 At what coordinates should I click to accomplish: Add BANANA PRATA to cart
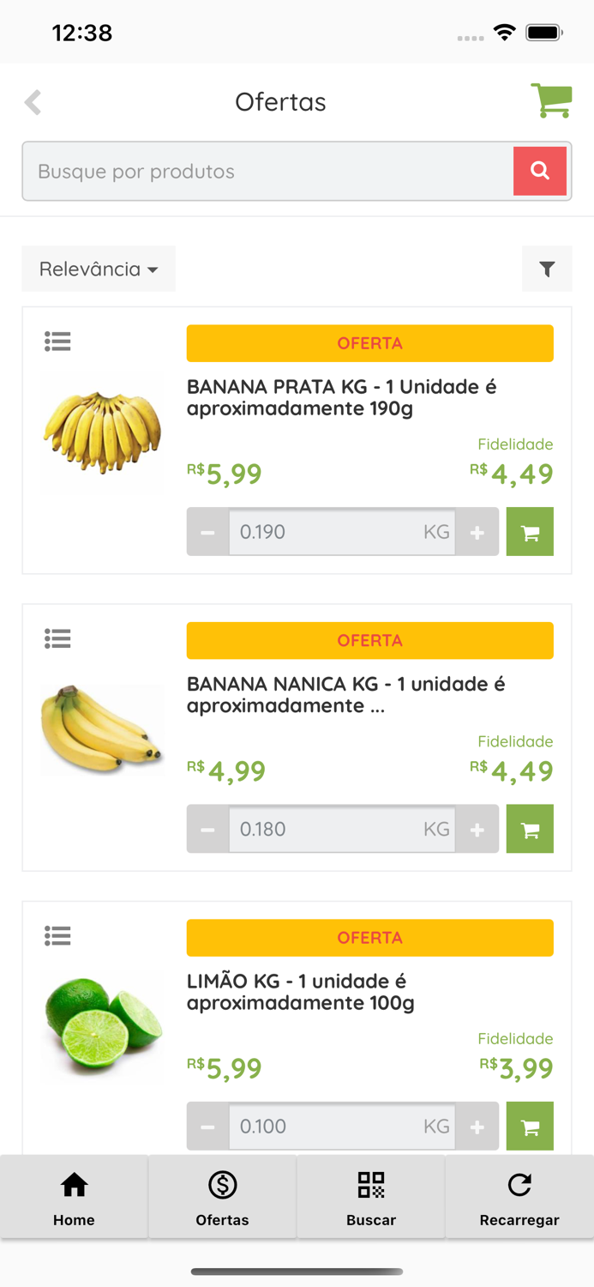point(530,532)
